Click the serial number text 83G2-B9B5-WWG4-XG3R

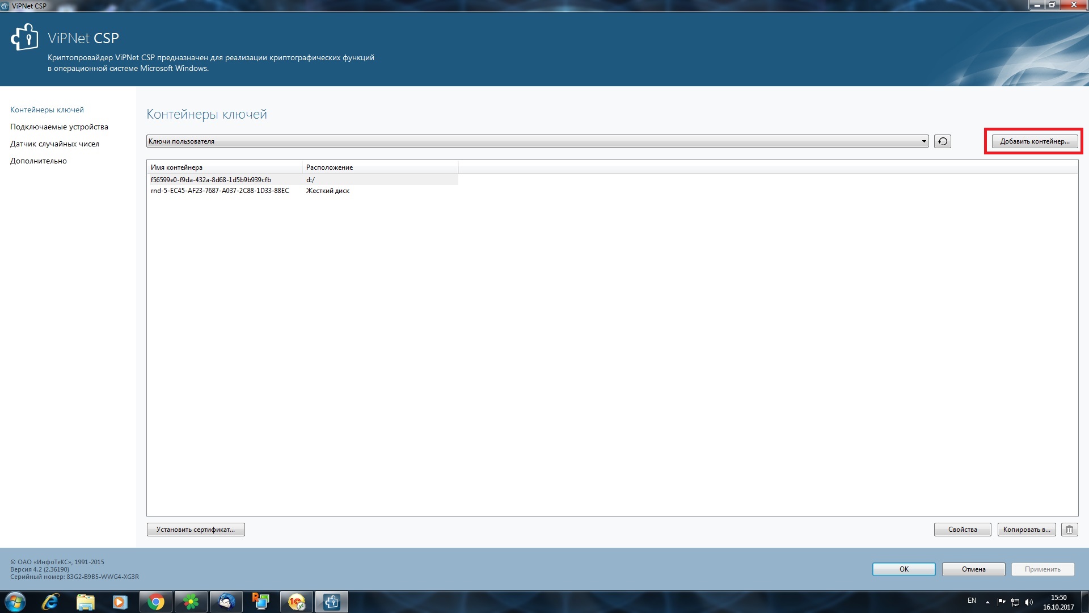pyautogui.click(x=103, y=577)
